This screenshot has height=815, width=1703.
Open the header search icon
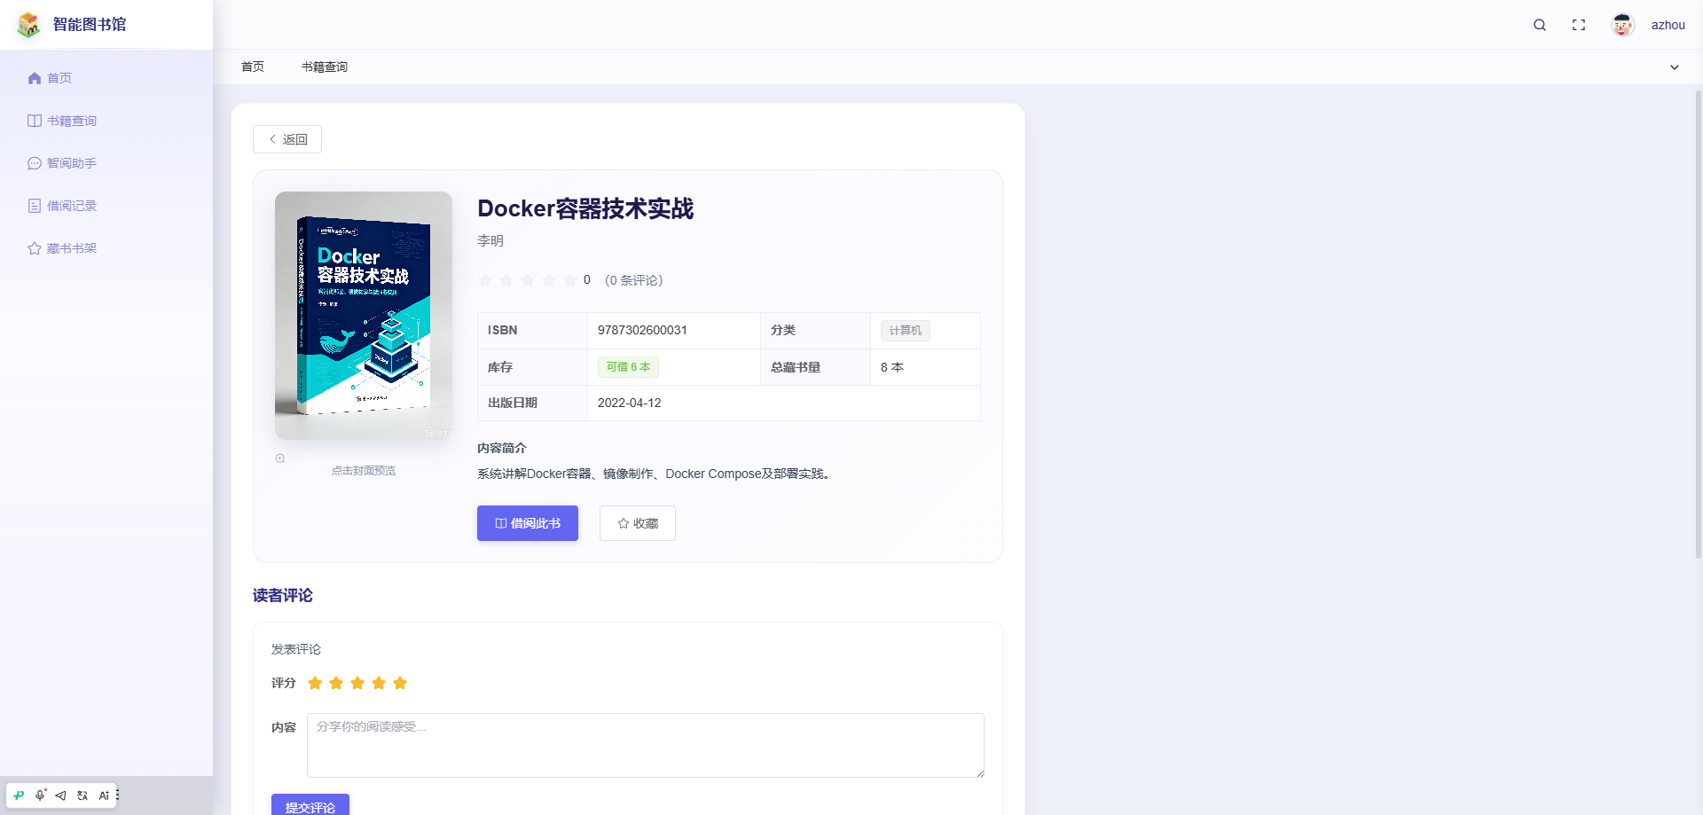[x=1540, y=25]
